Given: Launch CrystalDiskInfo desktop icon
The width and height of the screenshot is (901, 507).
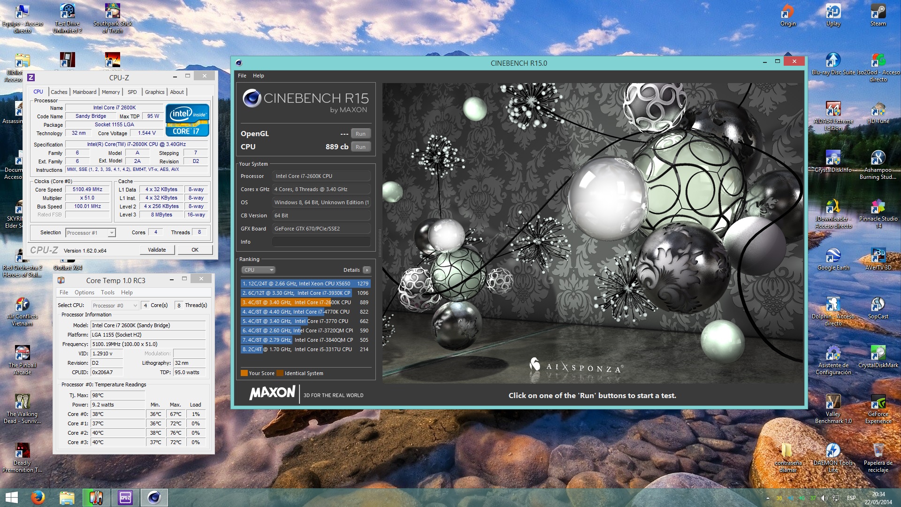Looking at the screenshot, I should pyautogui.click(x=833, y=162).
